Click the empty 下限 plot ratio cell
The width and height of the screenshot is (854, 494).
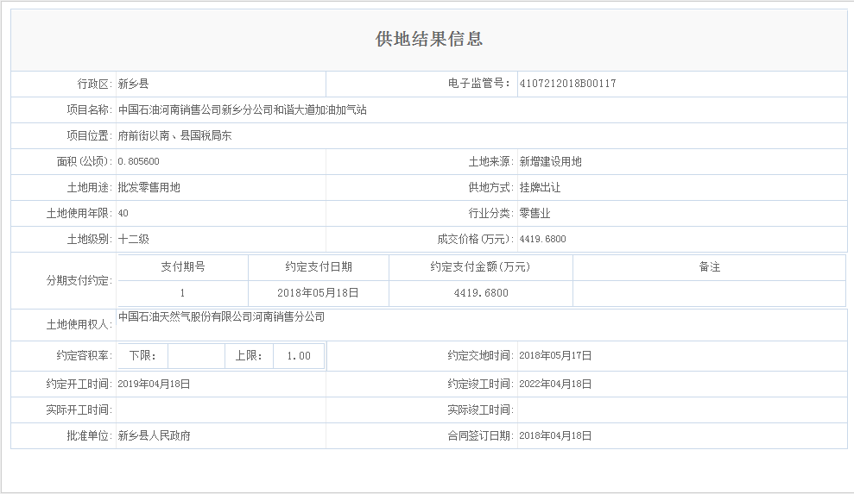pos(197,356)
